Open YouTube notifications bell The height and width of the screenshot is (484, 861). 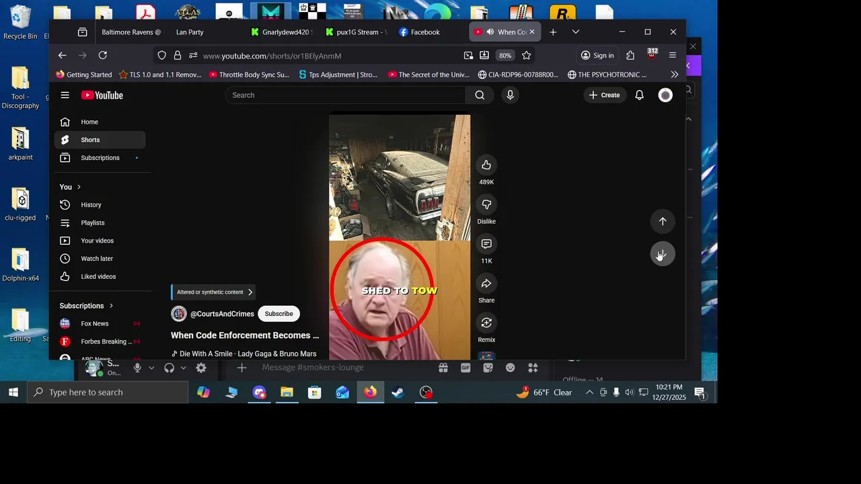pyautogui.click(x=640, y=95)
